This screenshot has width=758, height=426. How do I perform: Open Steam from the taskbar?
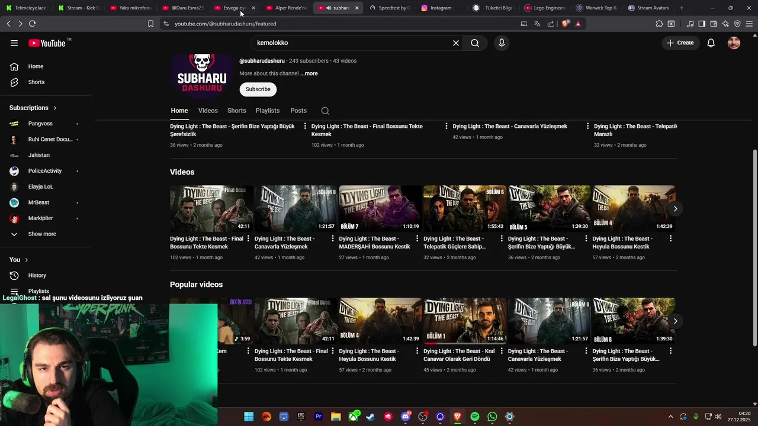pos(371,417)
